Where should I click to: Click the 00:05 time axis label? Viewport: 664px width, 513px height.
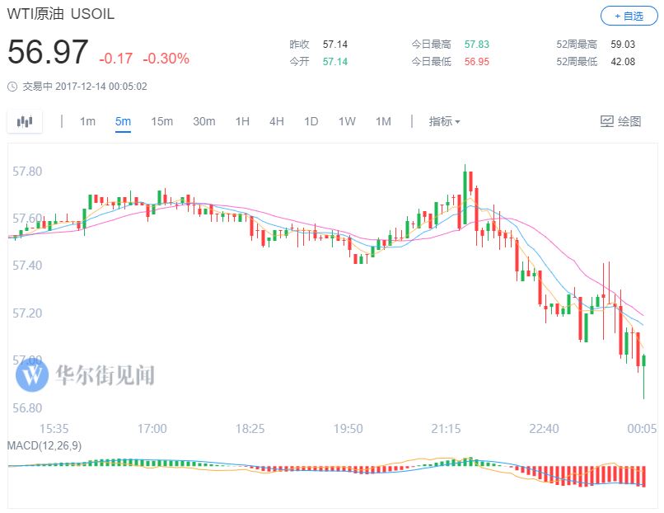pos(642,429)
